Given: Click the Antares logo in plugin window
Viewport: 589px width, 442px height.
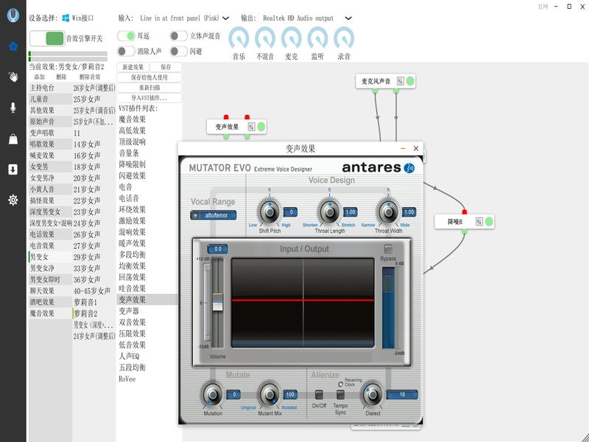Looking at the screenshot, I should pyautogui.click(x=378, y=168).
